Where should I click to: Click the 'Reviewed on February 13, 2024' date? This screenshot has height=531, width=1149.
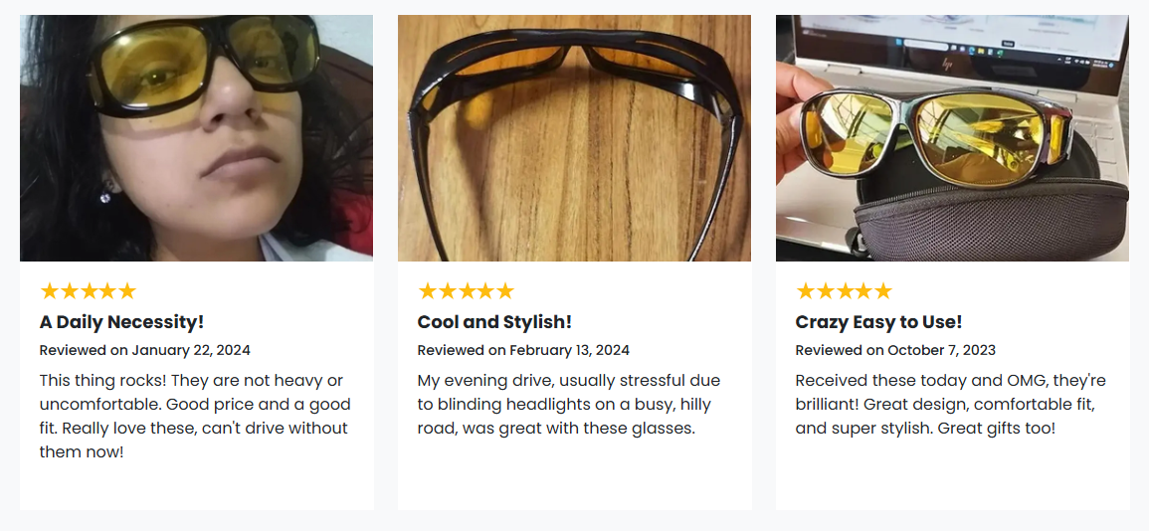pos(523,350)
